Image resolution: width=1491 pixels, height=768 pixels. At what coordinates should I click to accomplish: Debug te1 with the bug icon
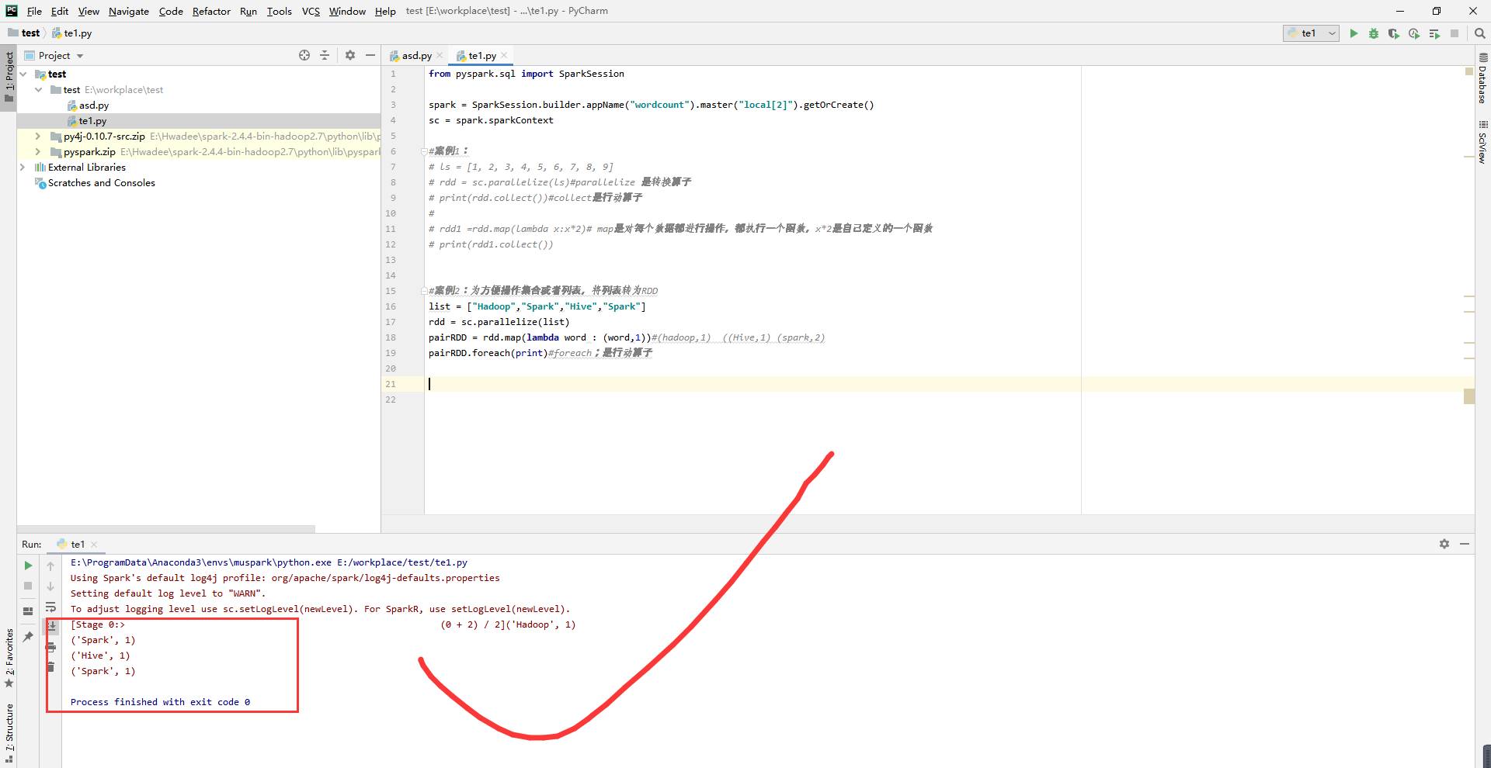pos(1374,33)
